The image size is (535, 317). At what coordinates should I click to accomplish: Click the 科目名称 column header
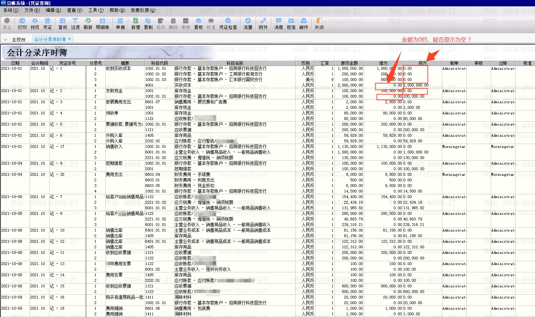(x=235, y=63)
